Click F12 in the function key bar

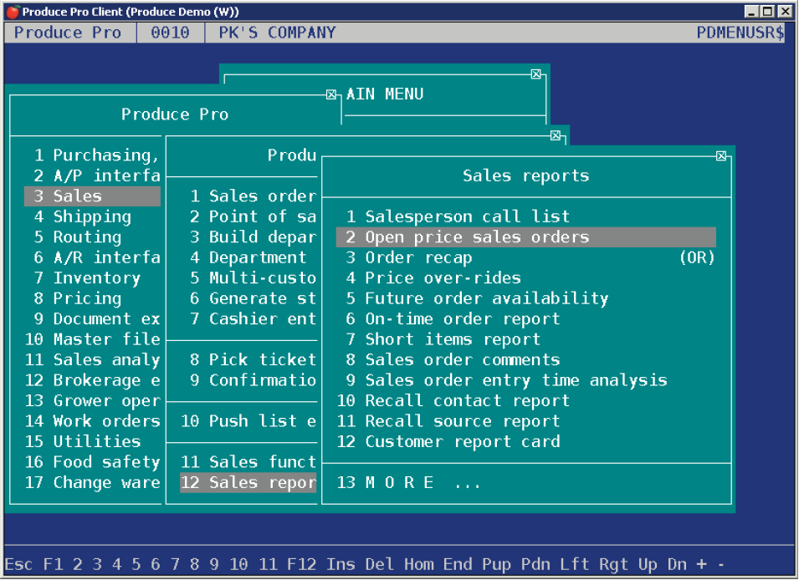[302, 564]
